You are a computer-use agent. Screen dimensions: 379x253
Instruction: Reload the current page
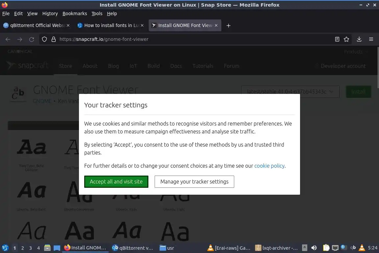(32, 39)
